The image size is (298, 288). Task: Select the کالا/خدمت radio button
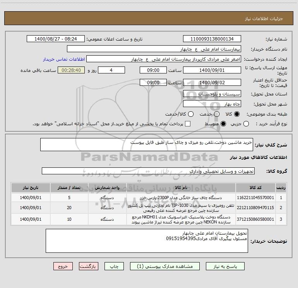pos(191,114)
